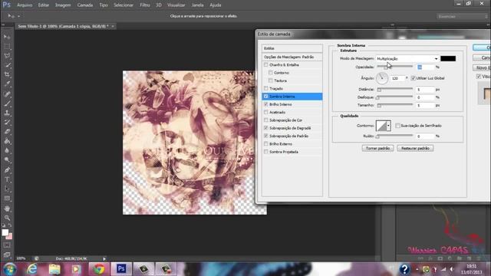Select the Pen tool
The width and height of the screenshot is (491, 276).
(7, 170)
